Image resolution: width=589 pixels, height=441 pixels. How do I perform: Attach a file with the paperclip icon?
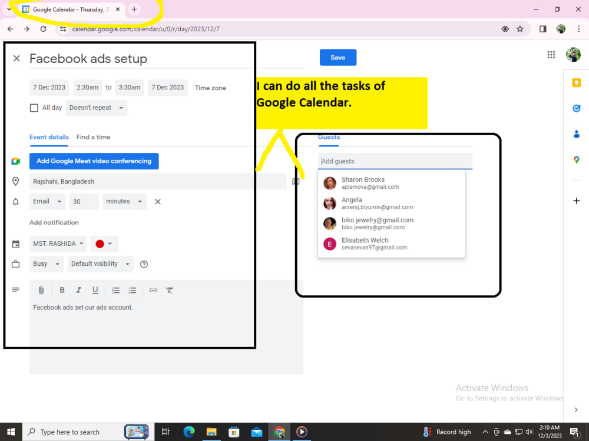click(x=41, y=290)
